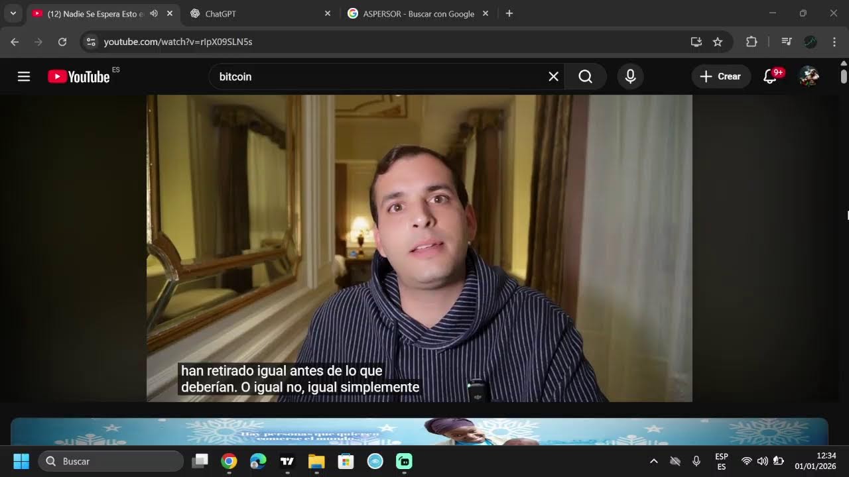Start voice search with microphone
849x477 pixels.
630,77
